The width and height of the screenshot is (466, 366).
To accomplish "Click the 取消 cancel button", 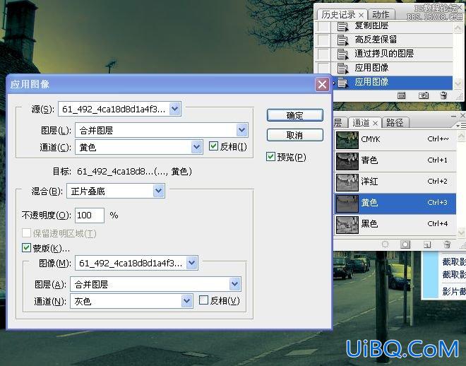I will coord(295,135).
